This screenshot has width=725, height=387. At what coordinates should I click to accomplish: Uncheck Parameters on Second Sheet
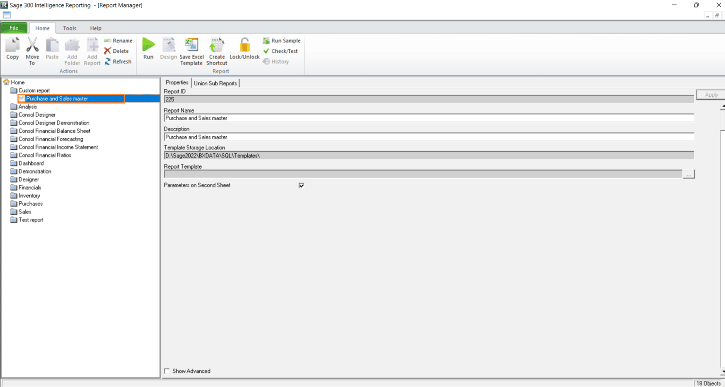pos(301,185)
